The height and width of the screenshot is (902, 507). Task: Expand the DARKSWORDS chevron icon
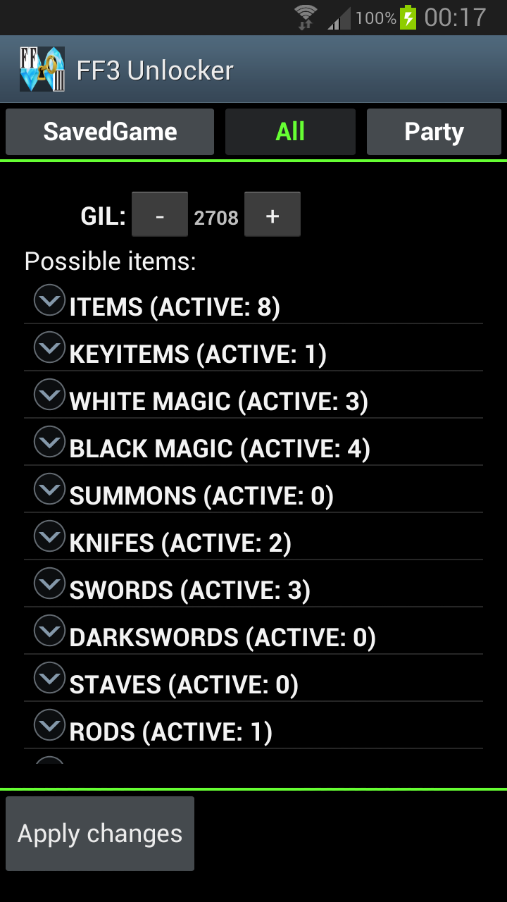click(x=50, y=631)
